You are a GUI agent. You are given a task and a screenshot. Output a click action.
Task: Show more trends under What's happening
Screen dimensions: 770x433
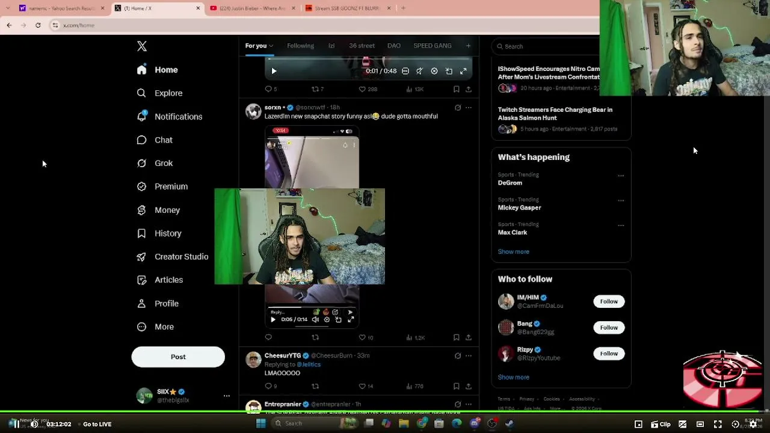[x=514, y=251]
